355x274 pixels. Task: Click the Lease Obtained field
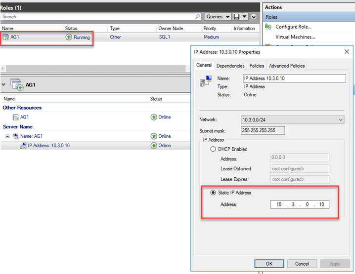pyautogui.click(x=300, y=169)
